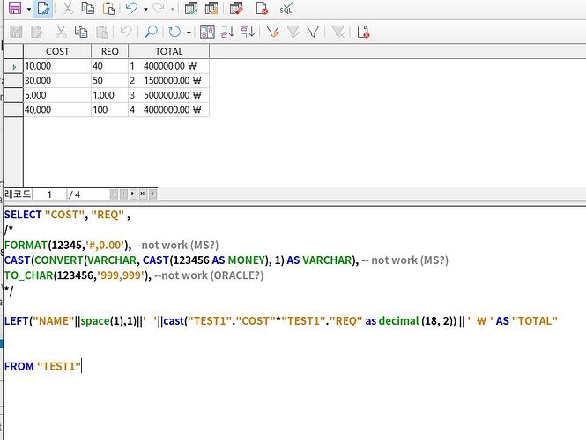The height and width of the screenshot is (440, 586).
Task: Click the record number input field
Action: 49,194
